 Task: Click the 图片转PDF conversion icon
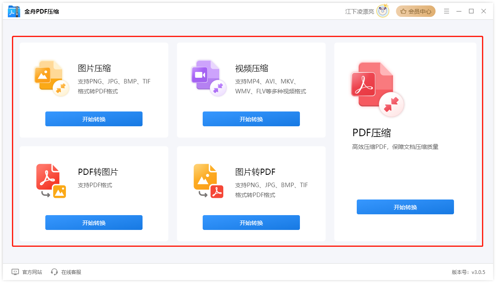[208, 180]
